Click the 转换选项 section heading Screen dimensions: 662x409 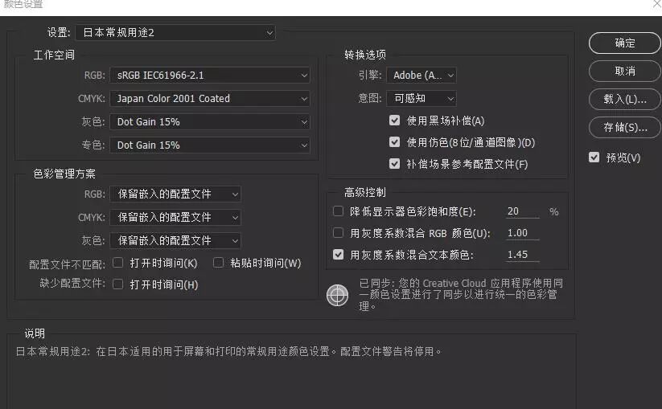(x=365, y=55)
